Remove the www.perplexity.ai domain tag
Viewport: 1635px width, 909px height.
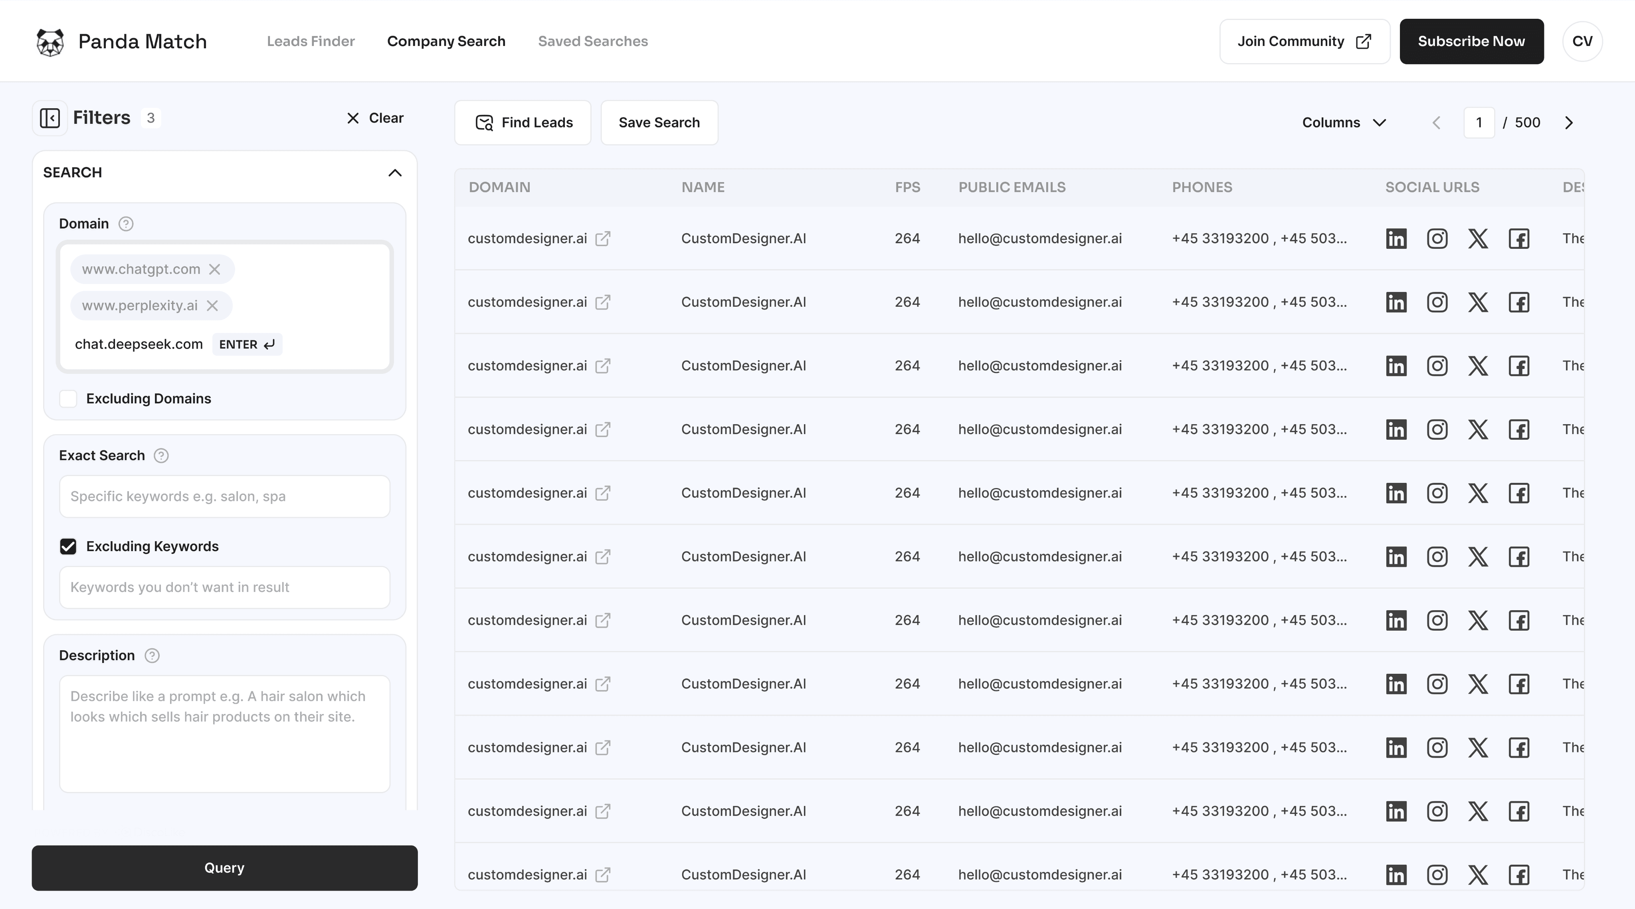(x=212, y=306)
